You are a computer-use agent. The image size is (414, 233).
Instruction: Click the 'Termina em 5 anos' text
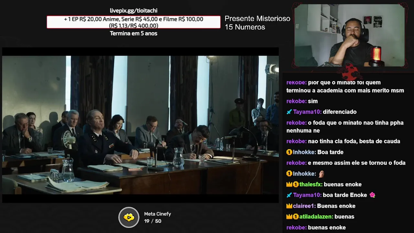point(134,33)
